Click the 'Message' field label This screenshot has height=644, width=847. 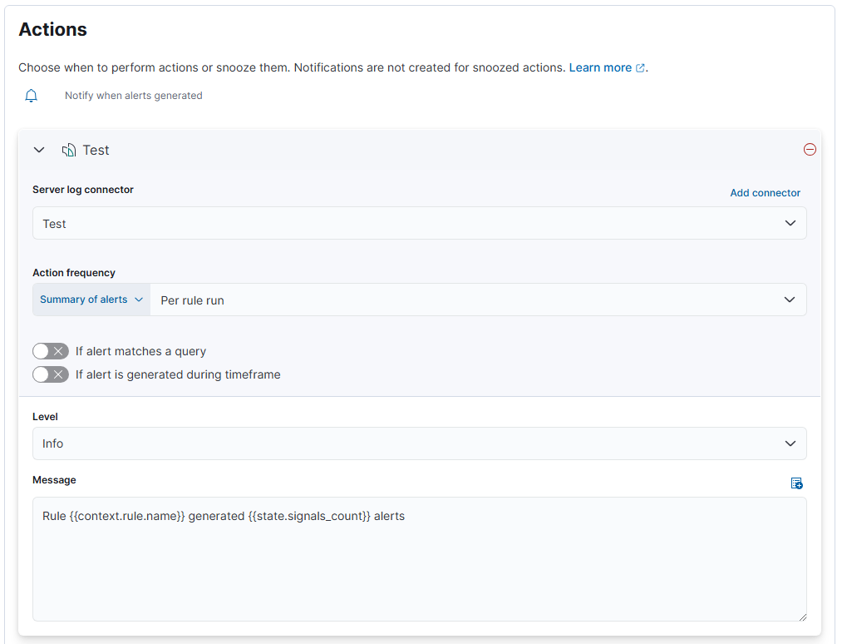click(54, 480)
